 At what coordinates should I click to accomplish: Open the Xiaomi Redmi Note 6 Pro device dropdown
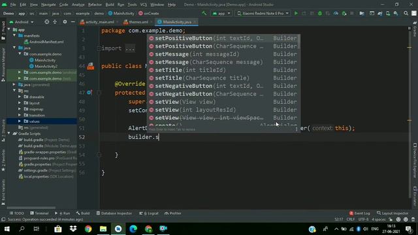tap(263, 13)
